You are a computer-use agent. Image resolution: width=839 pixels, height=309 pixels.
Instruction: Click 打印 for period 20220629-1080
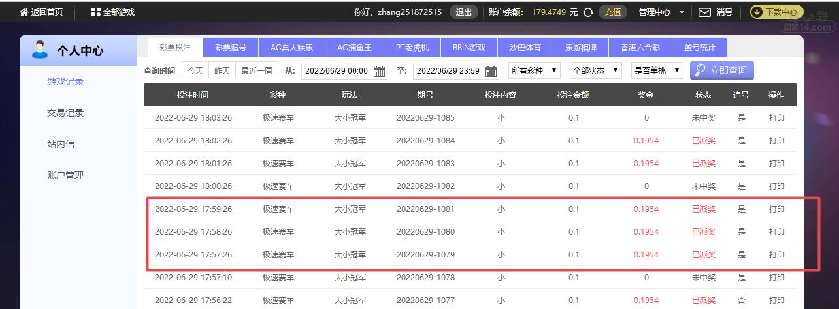[776, 232]
